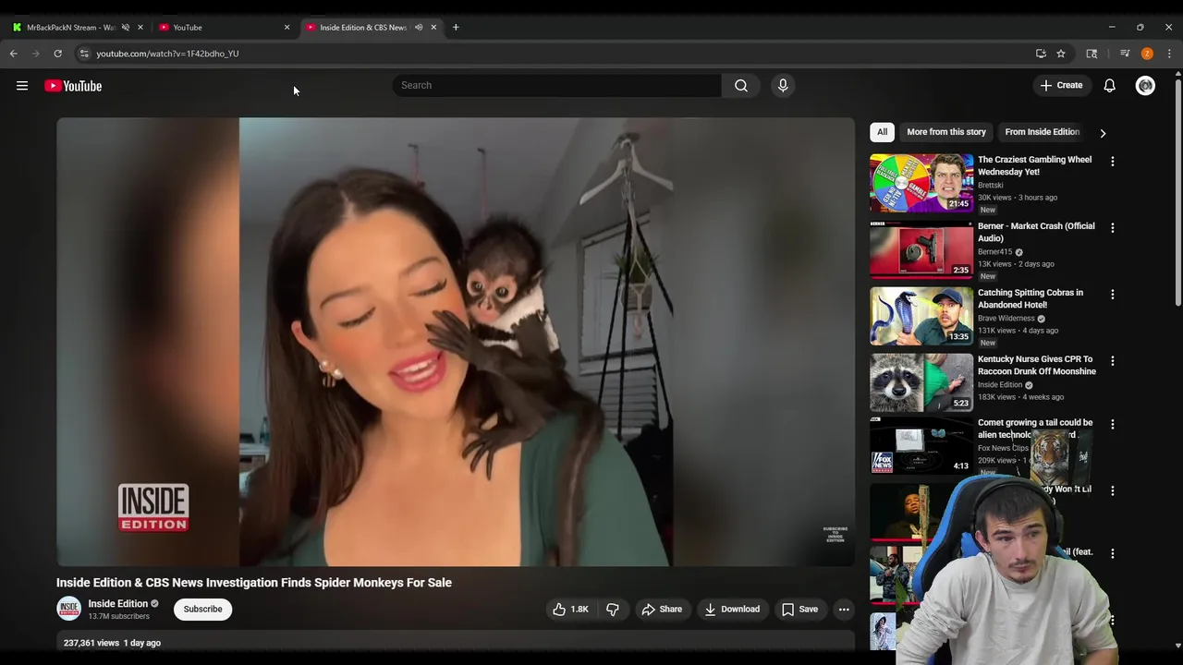This screenshot has width=1183, height=665.
Task: Open gambling wheel video thumbnail
Action: click(921, 183)
